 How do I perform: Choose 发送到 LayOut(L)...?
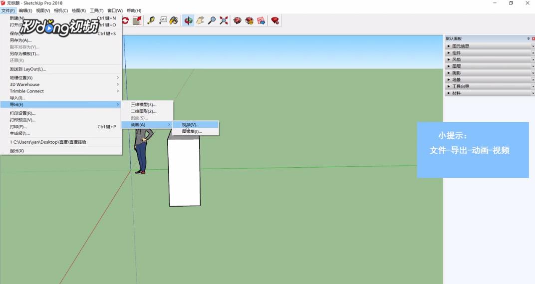coord(61,69)
